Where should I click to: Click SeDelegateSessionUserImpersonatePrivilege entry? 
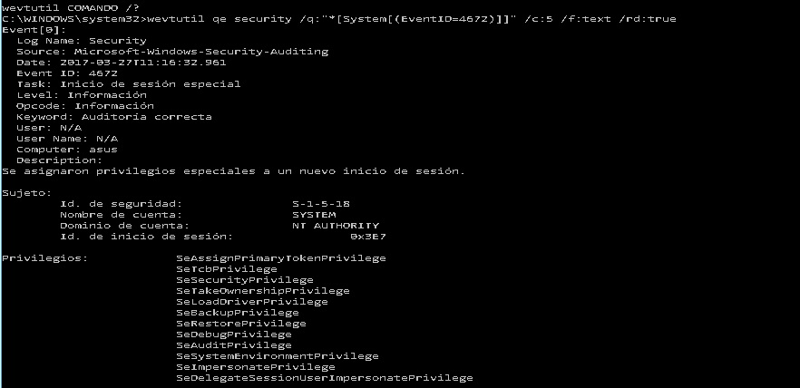(x=325, y=378)
